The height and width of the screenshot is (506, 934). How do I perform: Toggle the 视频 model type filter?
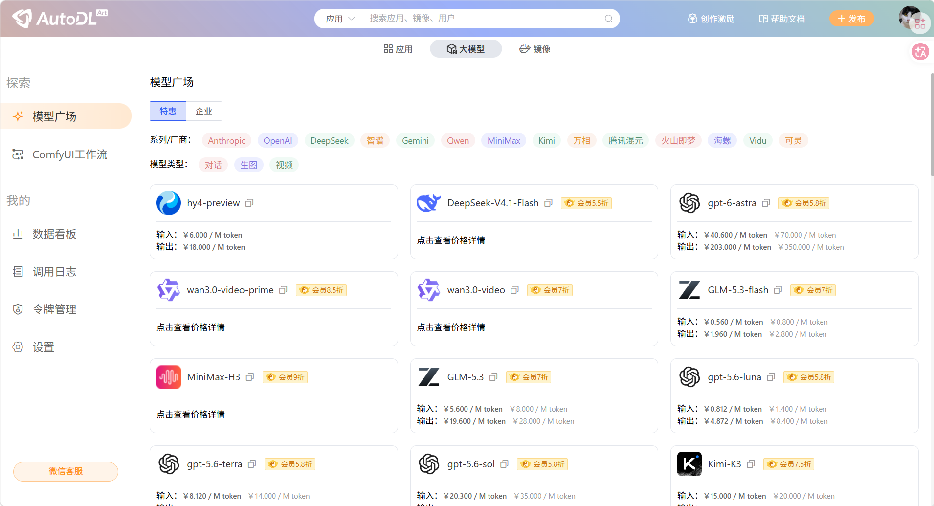284,165
